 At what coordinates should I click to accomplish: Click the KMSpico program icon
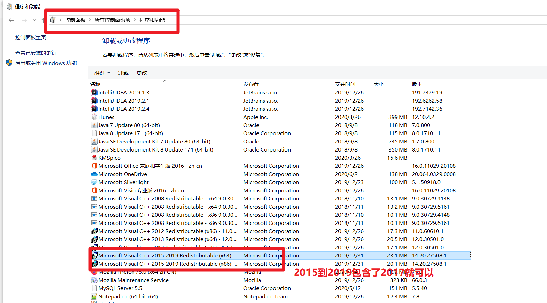click(94, 158)
